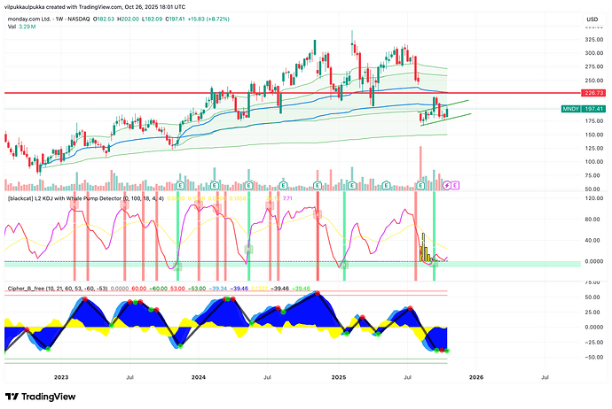This screenshot has width=612, height=409.
Task: Click the TradingView logo
Action: 40,397
